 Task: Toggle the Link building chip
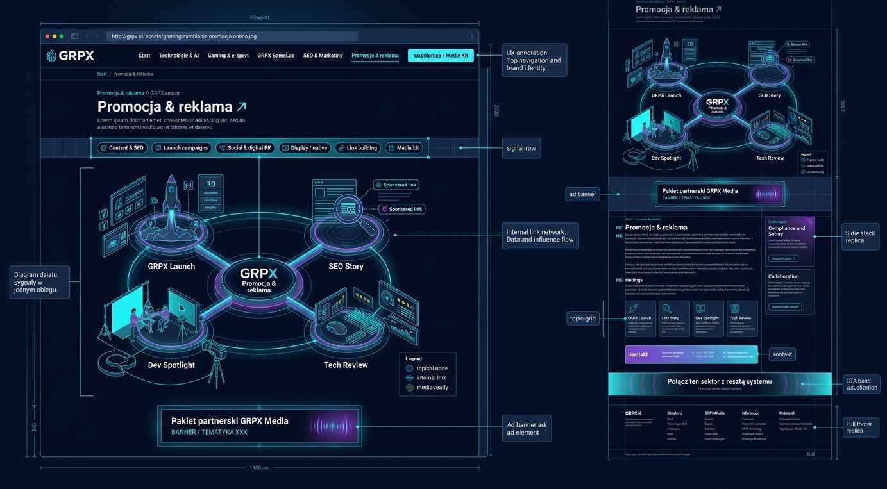(358, 148)
